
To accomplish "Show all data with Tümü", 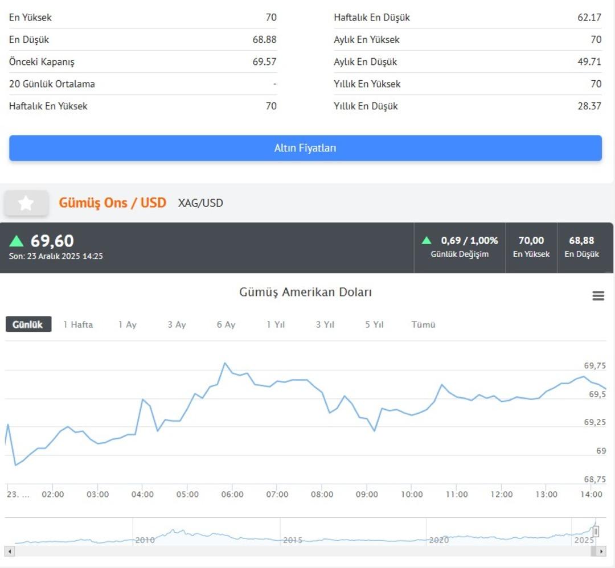I will [x=424, y=324].
